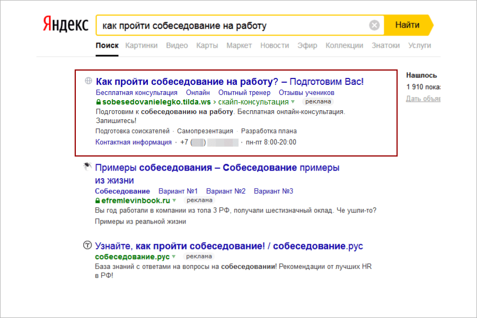This screenshot has width=477, height=318.
Task: Click the circled T favicon of the собеседование.рус result
Action: (87, 246)
